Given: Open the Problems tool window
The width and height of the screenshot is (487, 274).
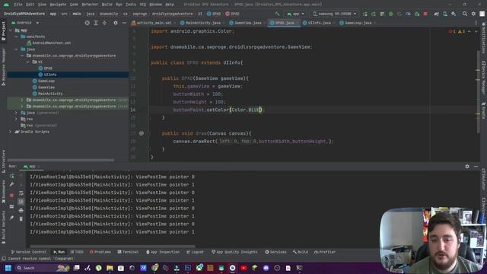Looking at the screenshot, I should [x=100, y=252].
